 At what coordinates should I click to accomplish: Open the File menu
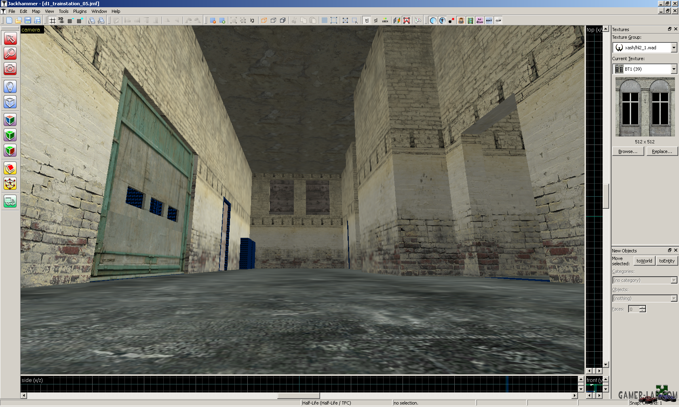click(x=12, y=11)
